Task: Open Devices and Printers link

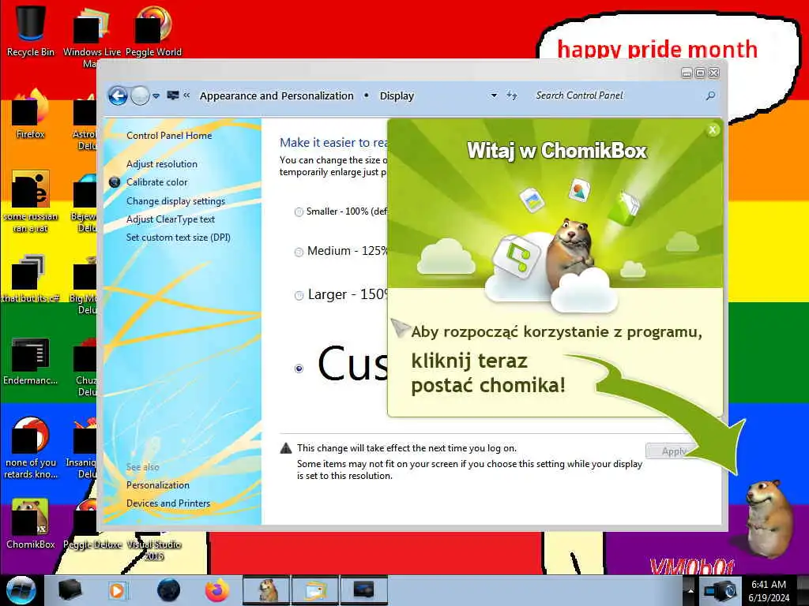Action: point(168,503)
